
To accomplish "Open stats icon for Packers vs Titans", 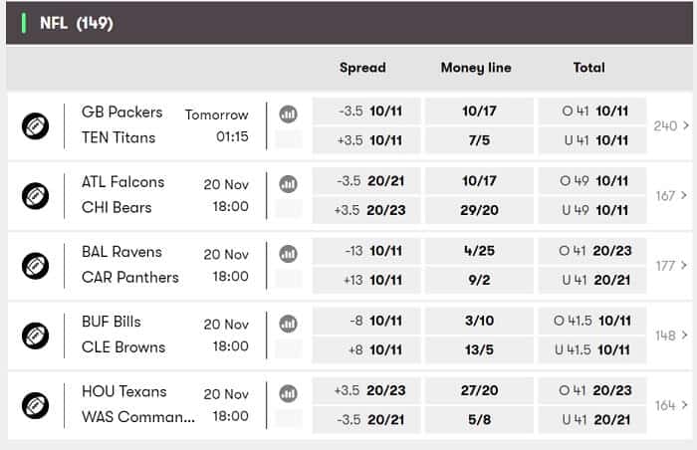I will [x=288, y=114].
